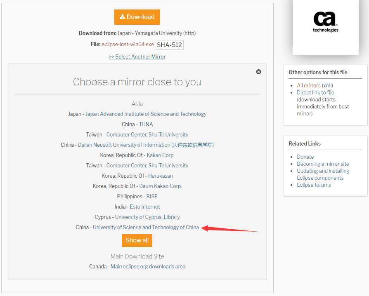The height and width of the screenshot is (296, 369).
Task: Click Select Another Mirror link
Action: [137, 56]
